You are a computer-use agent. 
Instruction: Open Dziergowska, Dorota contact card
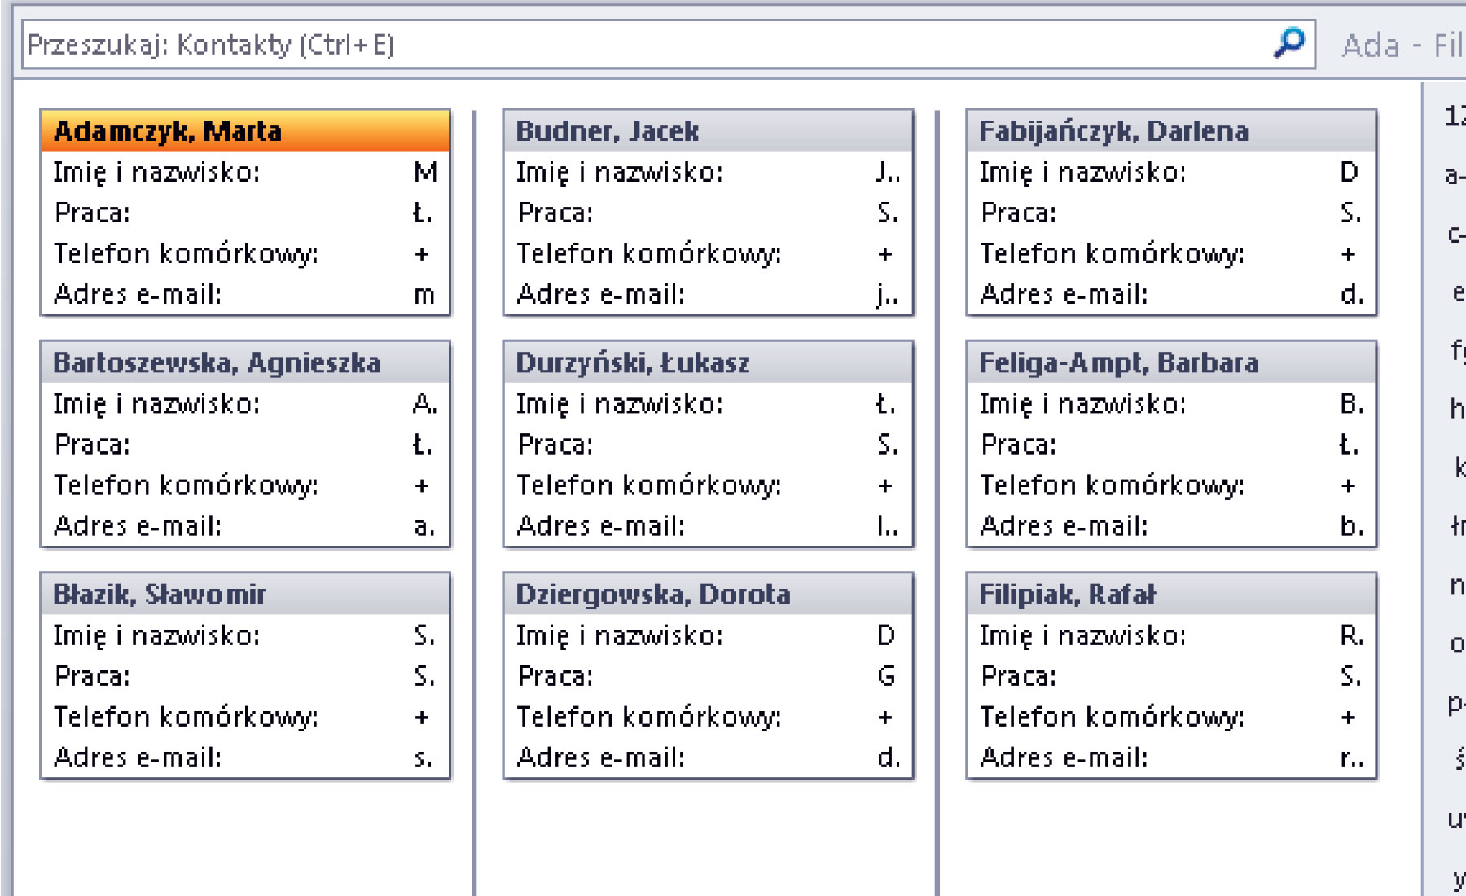pos(707,595)
